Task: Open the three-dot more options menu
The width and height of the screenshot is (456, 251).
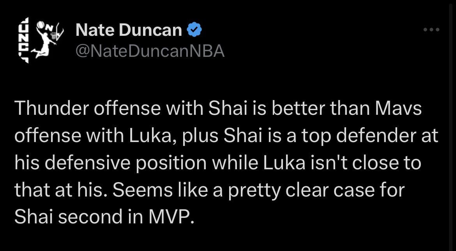Action: coord(431,30)
